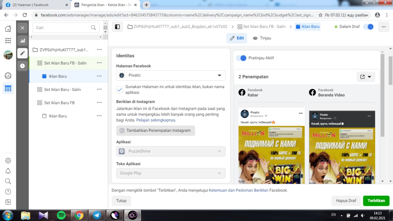
Task: Click the Kabar ad preview thumbnail
Action: (x=271, y=145)
